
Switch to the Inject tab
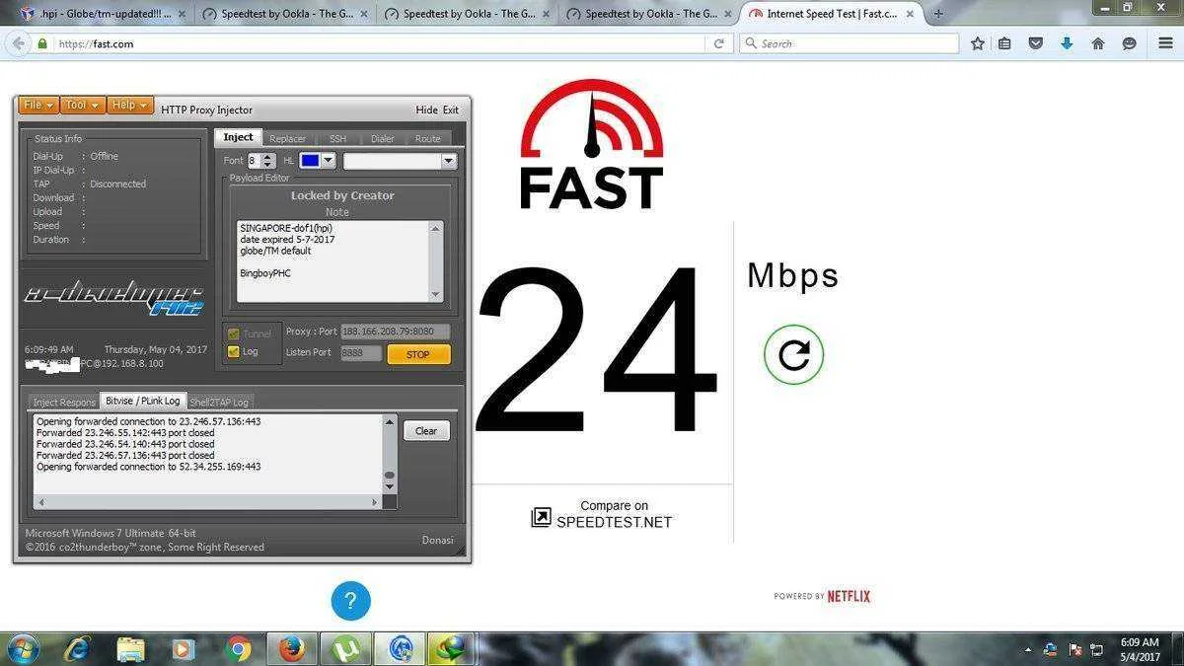click(238, 137)
